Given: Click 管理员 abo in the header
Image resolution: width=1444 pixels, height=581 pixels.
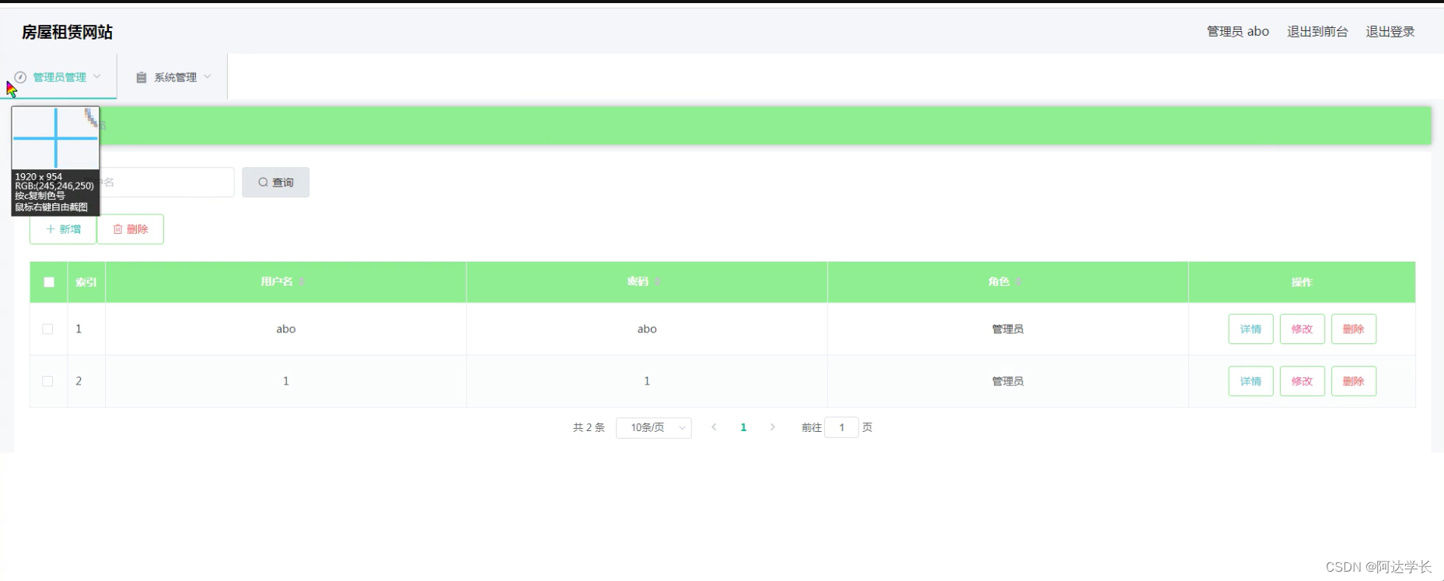Looking at the screenshot, I should tap(1238, 31).
